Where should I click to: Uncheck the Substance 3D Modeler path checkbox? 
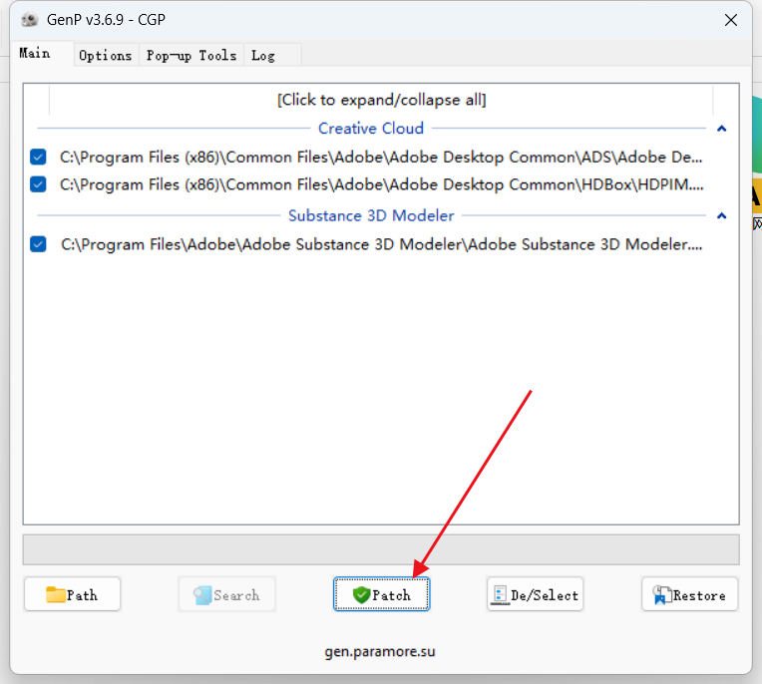coord(38,244)
